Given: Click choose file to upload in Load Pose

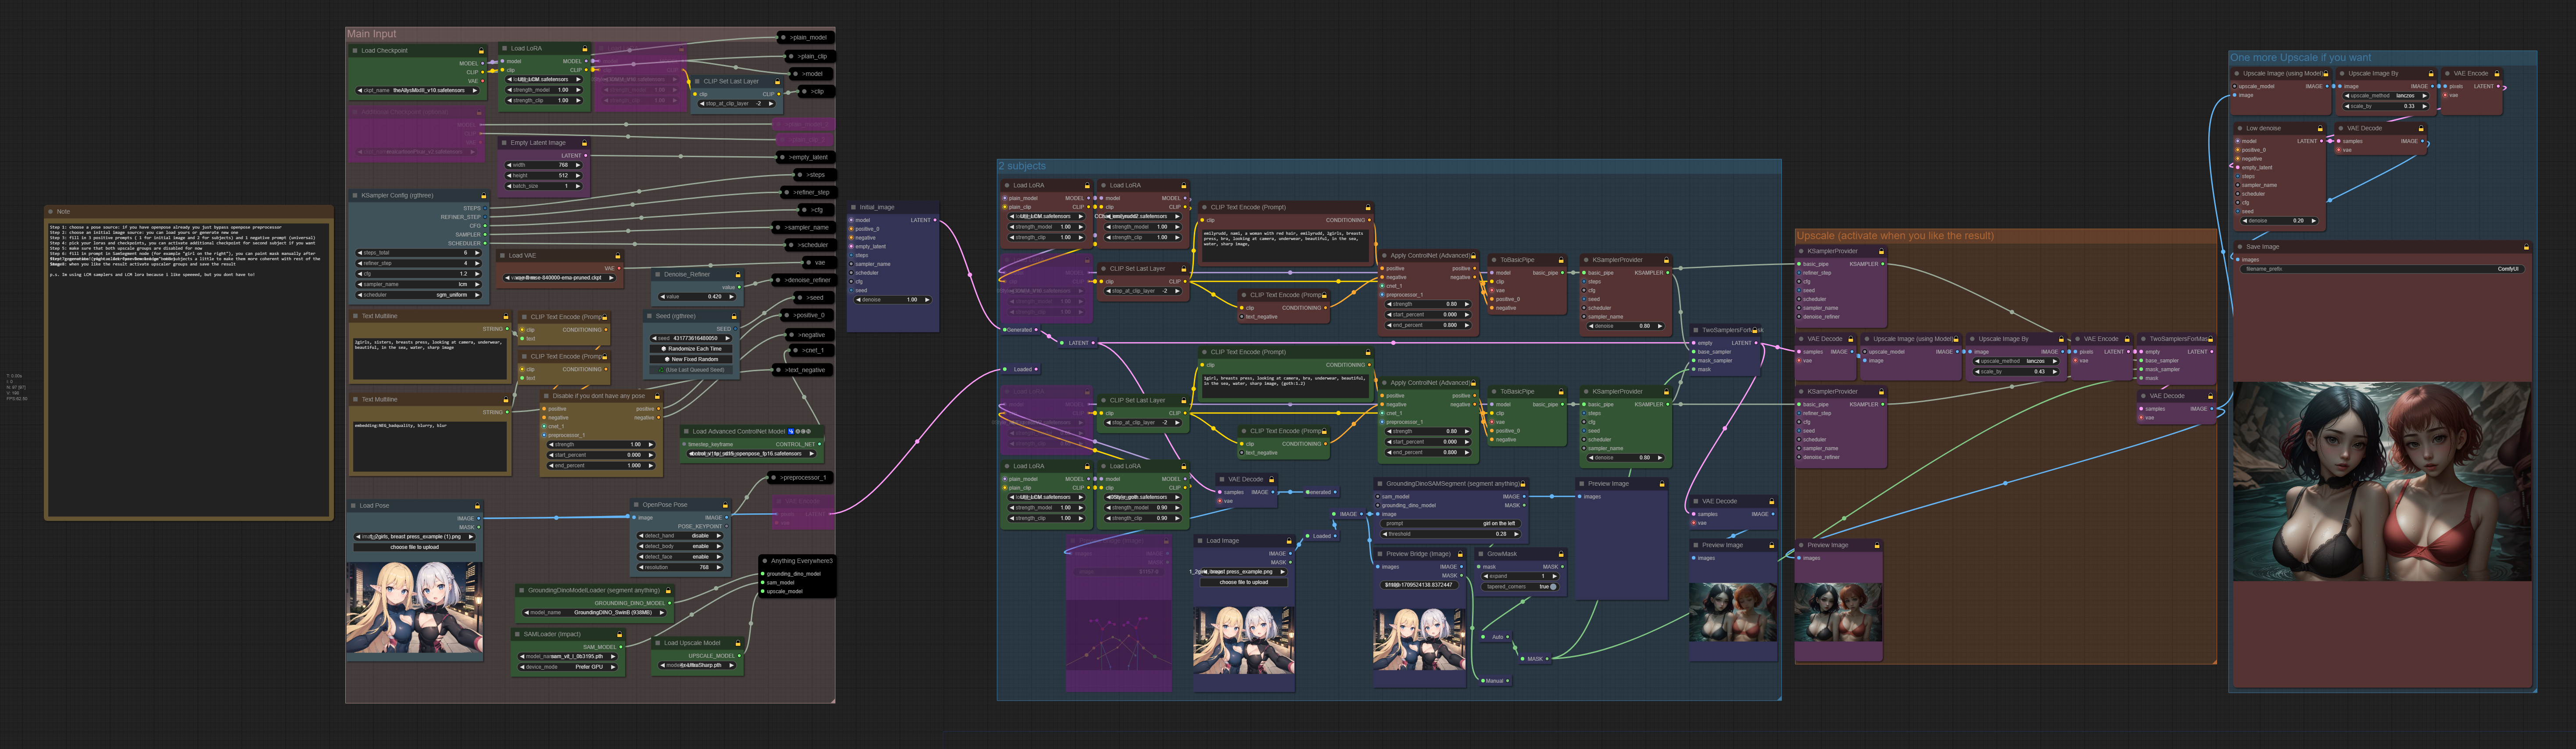Looking at the screenshot, I should 414,547.
